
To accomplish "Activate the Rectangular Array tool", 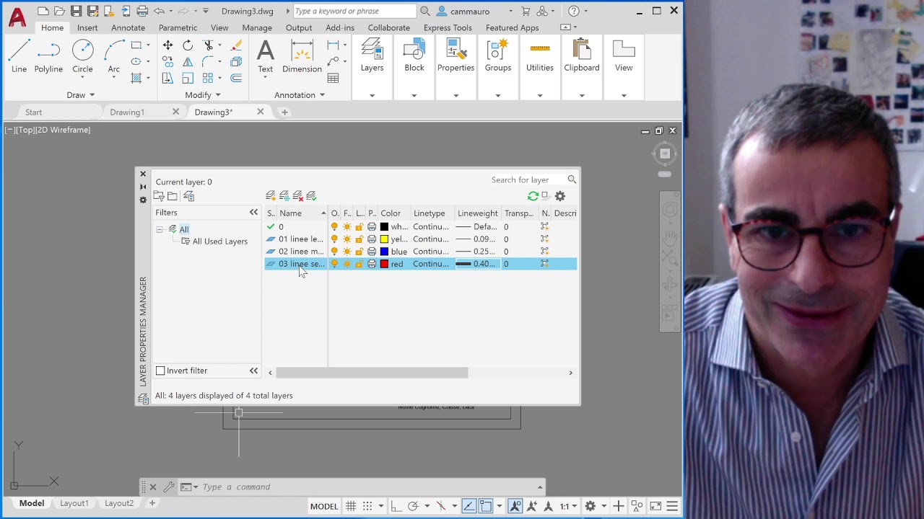I will coord(208,78).
